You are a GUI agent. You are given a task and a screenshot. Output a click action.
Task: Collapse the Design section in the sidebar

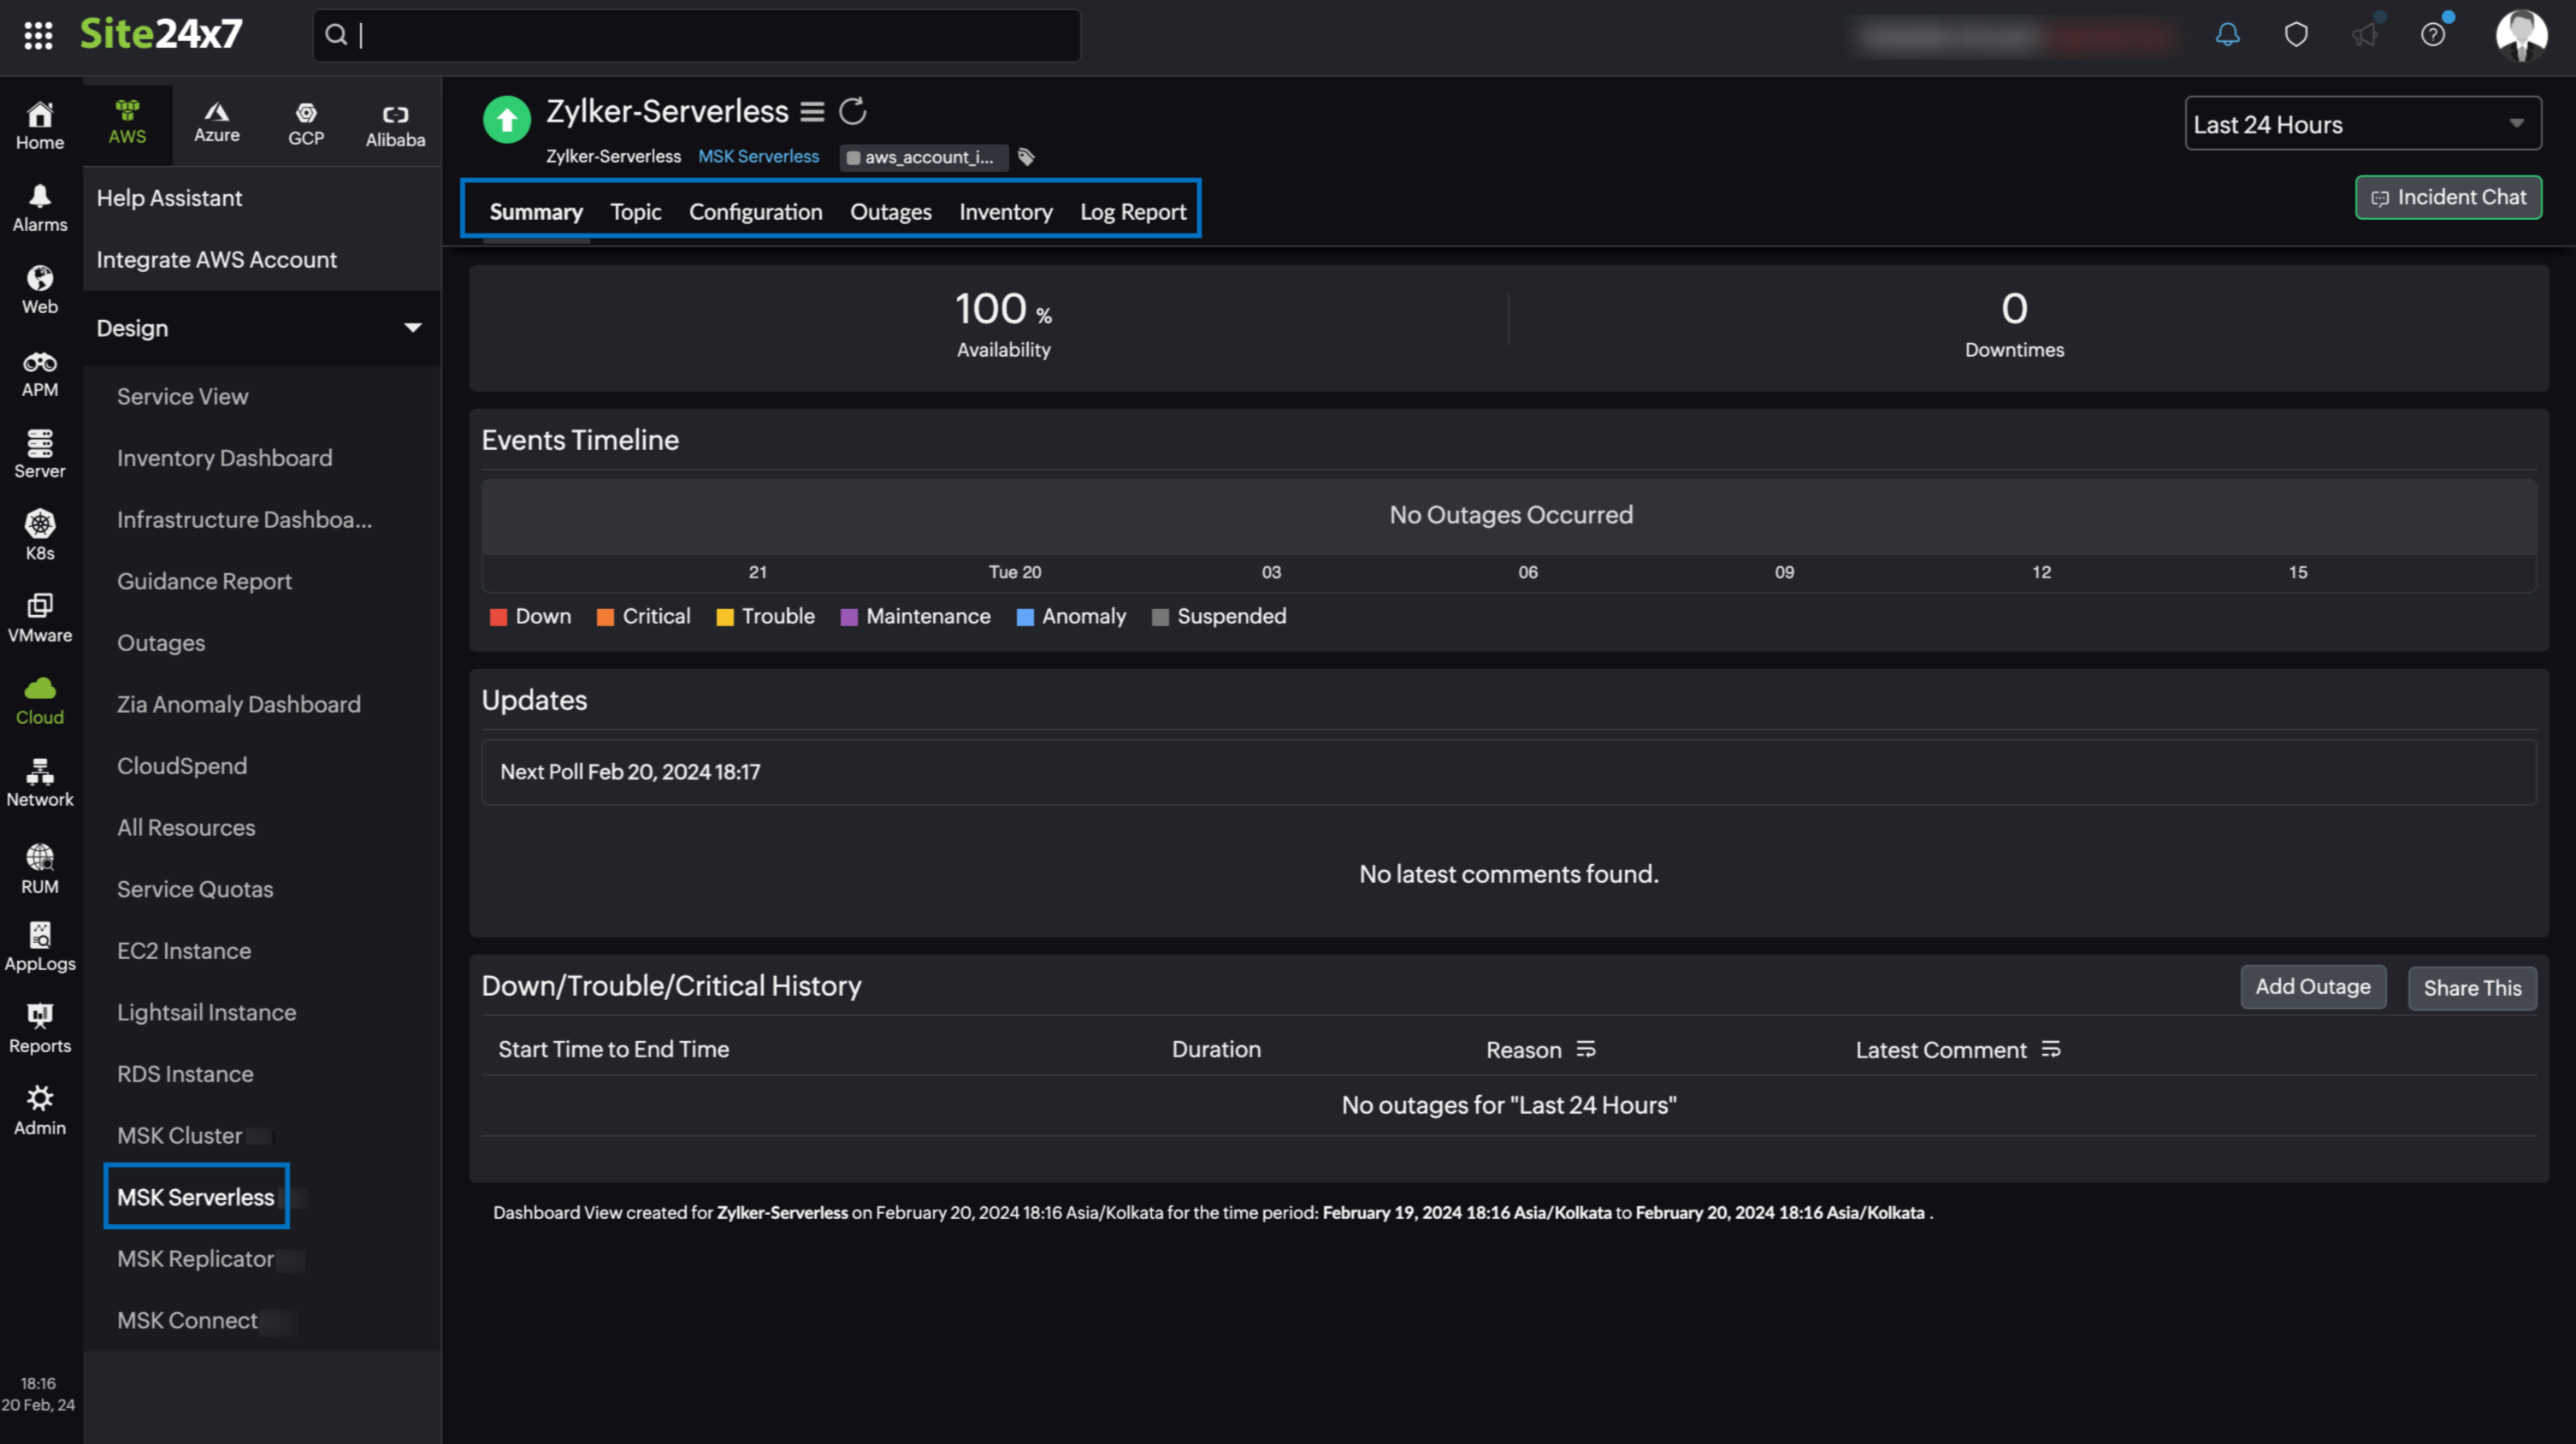point(413,327)
